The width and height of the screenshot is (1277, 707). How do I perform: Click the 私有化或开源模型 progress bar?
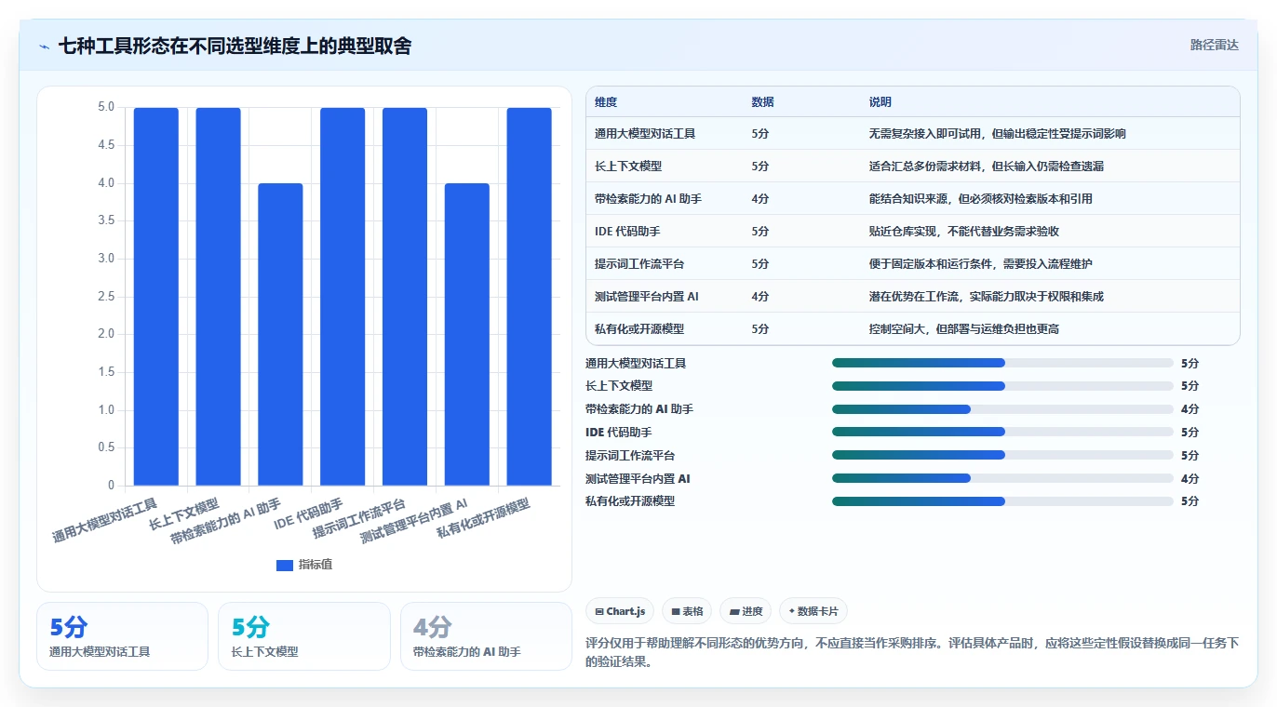pyautogui.click(x=1002, y=501)
